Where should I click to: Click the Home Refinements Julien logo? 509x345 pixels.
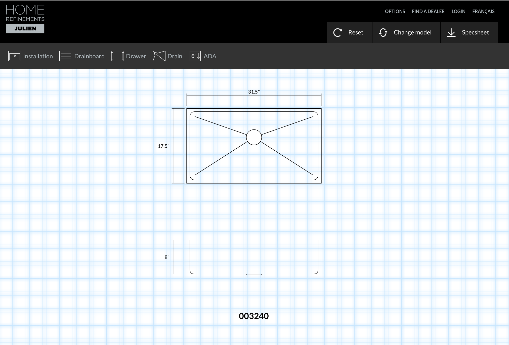point(25,19)
